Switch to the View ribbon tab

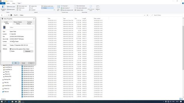(19, 3)
